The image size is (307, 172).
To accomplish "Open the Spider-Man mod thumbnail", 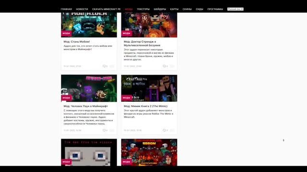I will click(x=89, y=88).
